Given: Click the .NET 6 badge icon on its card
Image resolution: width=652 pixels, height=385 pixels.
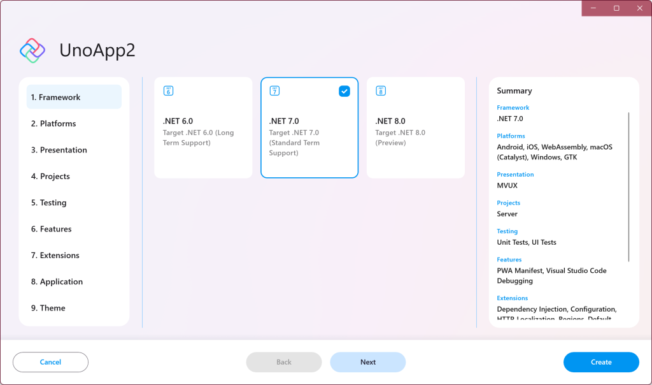Looking at the screenshot, I should tap(168, 91).
